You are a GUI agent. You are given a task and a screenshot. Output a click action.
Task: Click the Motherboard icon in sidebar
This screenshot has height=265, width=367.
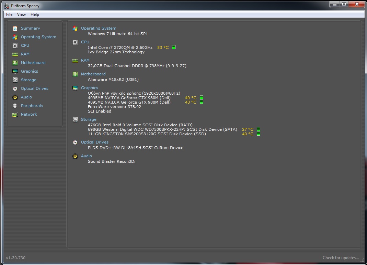click(15, 63)
